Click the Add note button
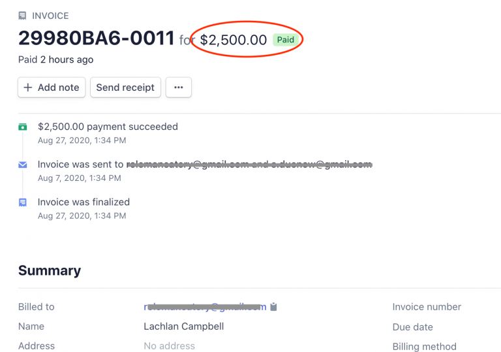Image resolution: width=501 pixels, height=352 pixels. coord(52,88)
